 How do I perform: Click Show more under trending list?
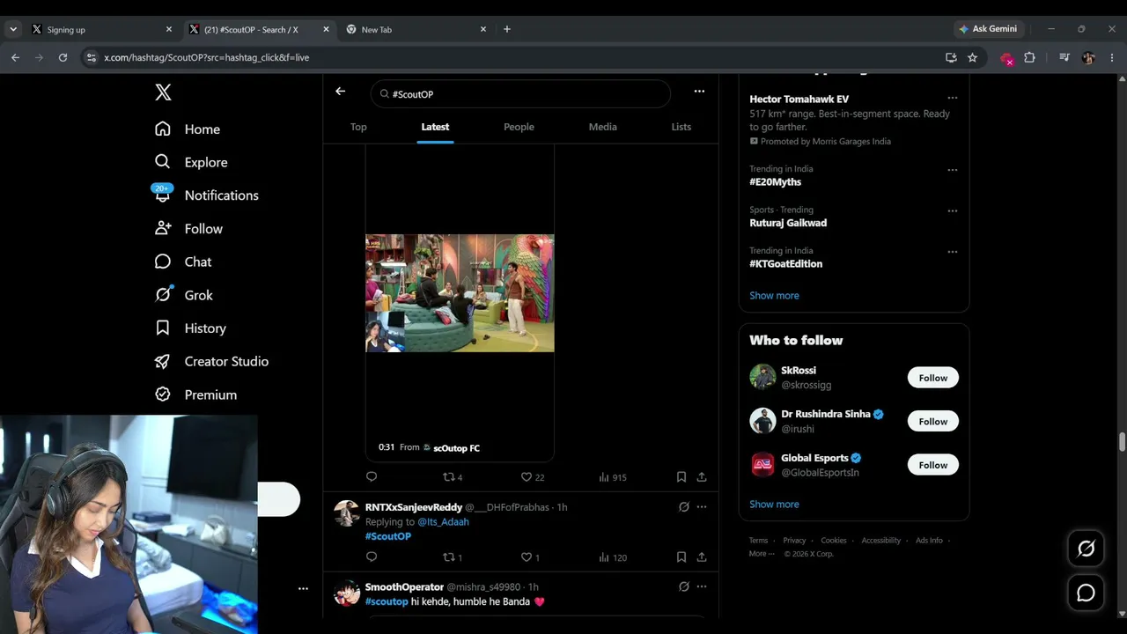pos(774,295)
